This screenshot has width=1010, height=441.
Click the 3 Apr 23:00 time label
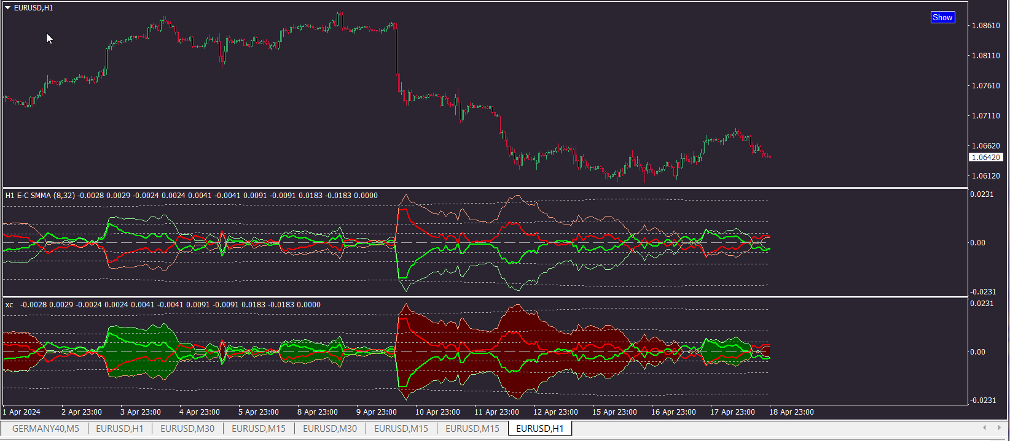click(141, 412)
